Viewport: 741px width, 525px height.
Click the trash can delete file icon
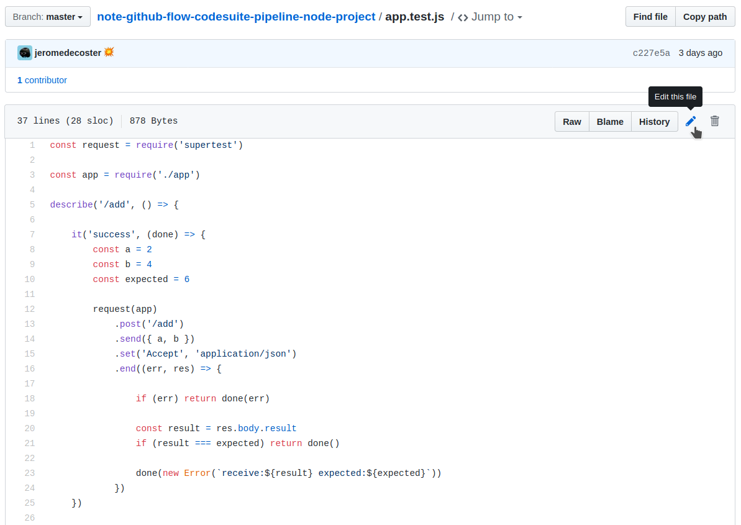click(x=714, y=121)
